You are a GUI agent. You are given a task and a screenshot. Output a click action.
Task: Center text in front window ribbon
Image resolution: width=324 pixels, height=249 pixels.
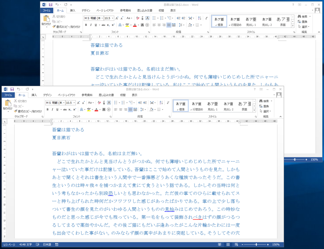(121, 110)
